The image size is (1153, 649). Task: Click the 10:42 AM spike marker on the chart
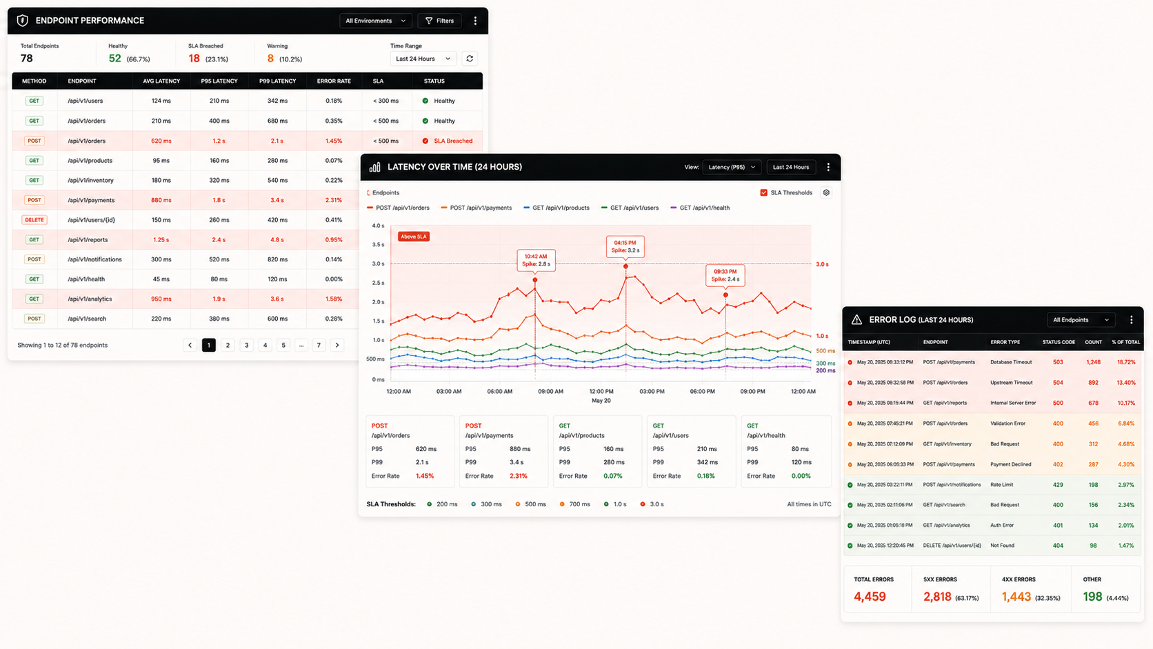point(535,280)
